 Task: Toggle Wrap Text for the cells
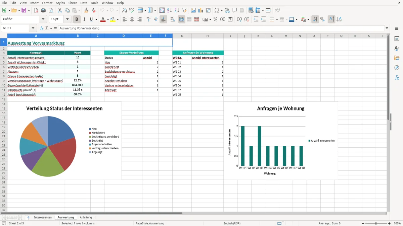click(173, 19)
